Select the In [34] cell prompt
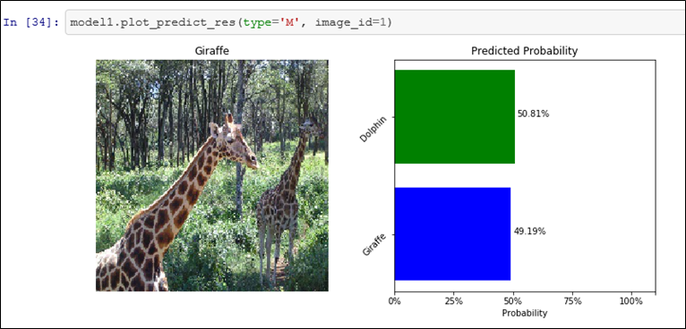The width and height of the screenshot is (686, 329). point(30,22)
